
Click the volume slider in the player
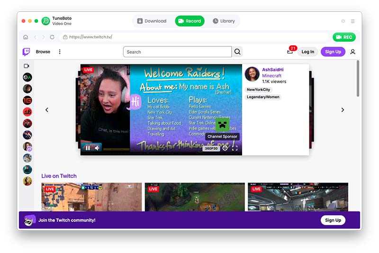pos(117,149)
